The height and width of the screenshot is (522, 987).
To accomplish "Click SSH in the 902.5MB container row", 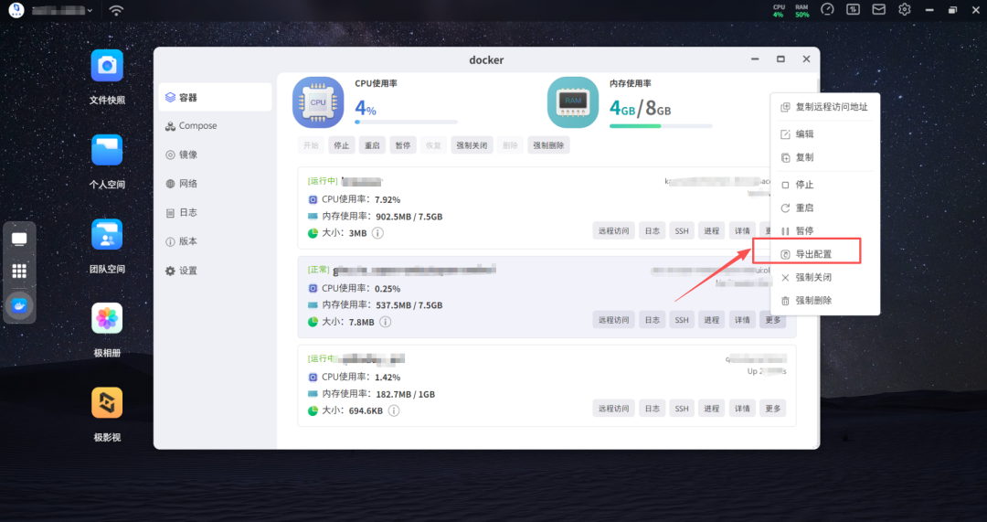I will pyautogui.click(x=682, y=231).
